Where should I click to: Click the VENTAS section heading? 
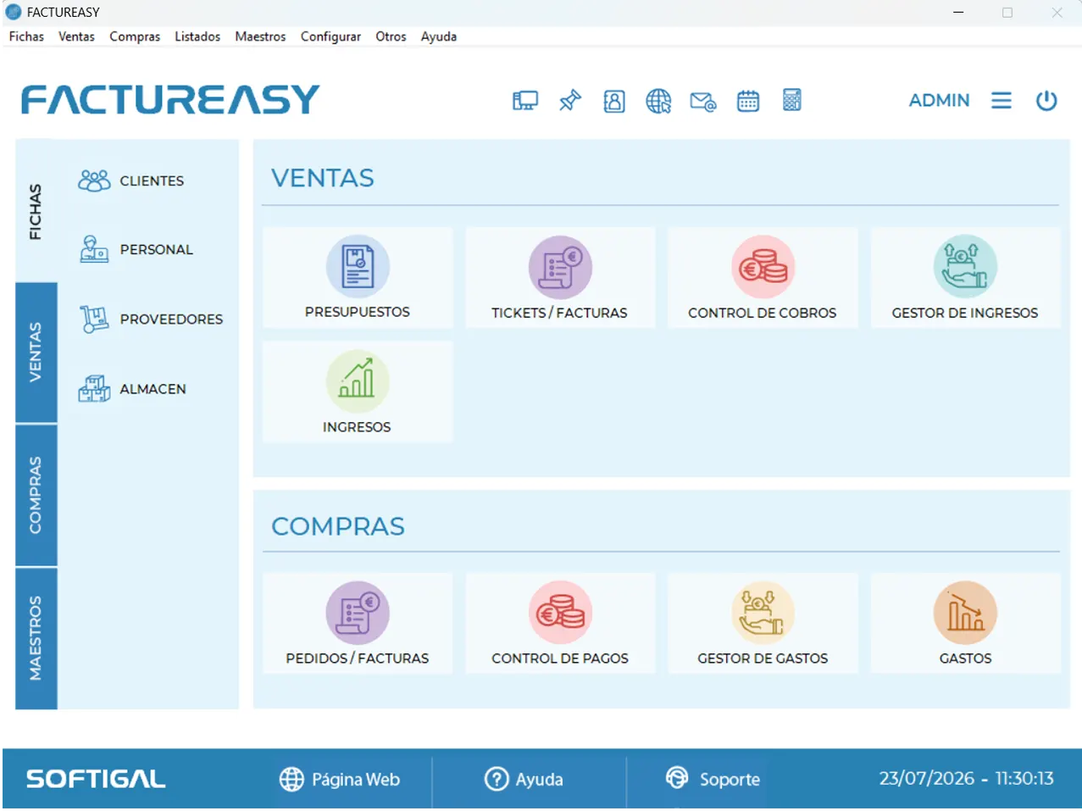[323, 178]
